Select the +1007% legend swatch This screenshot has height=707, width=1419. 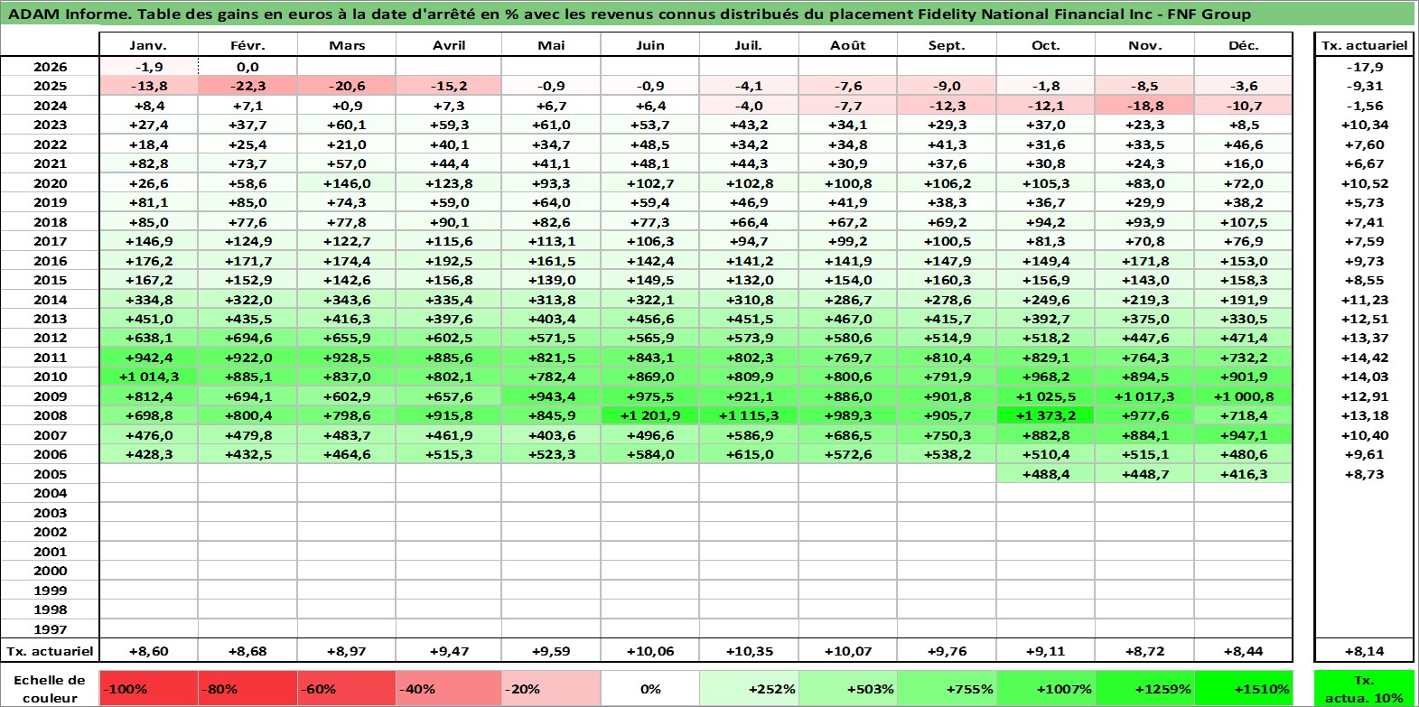click(1046, 688)
